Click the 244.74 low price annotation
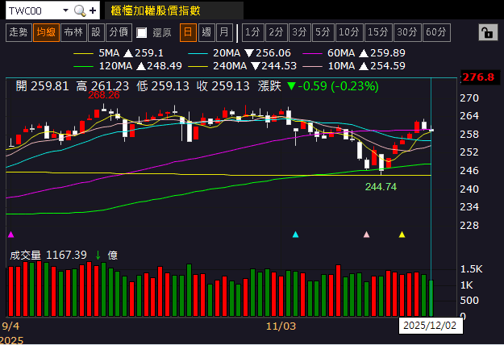The width and height of the screenshot is (504, 345). pyautogui.click(x=381, y=187)
